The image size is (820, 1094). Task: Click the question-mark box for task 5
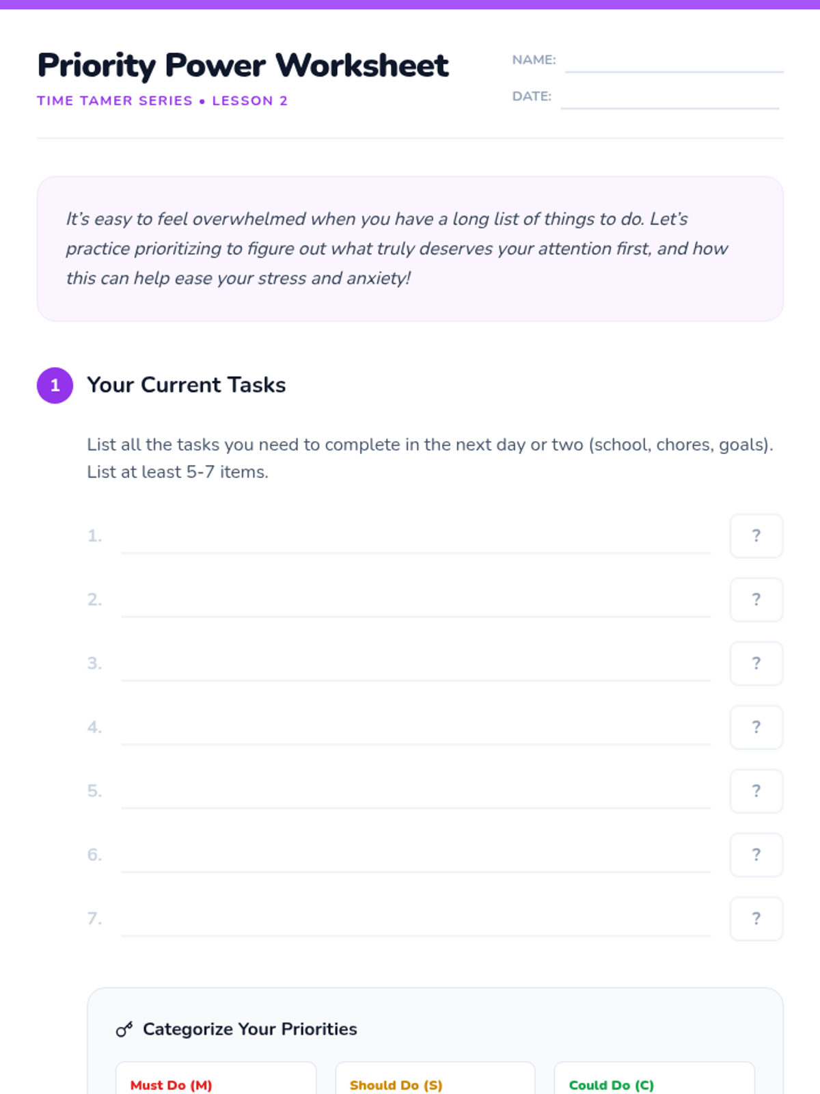(x=756, y=791)
